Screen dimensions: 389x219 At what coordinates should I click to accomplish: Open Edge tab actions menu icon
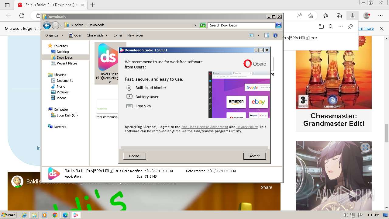[x=7, y=5]
